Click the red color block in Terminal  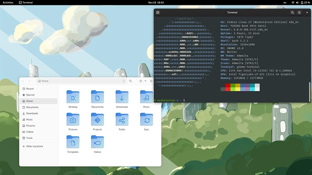228,87
